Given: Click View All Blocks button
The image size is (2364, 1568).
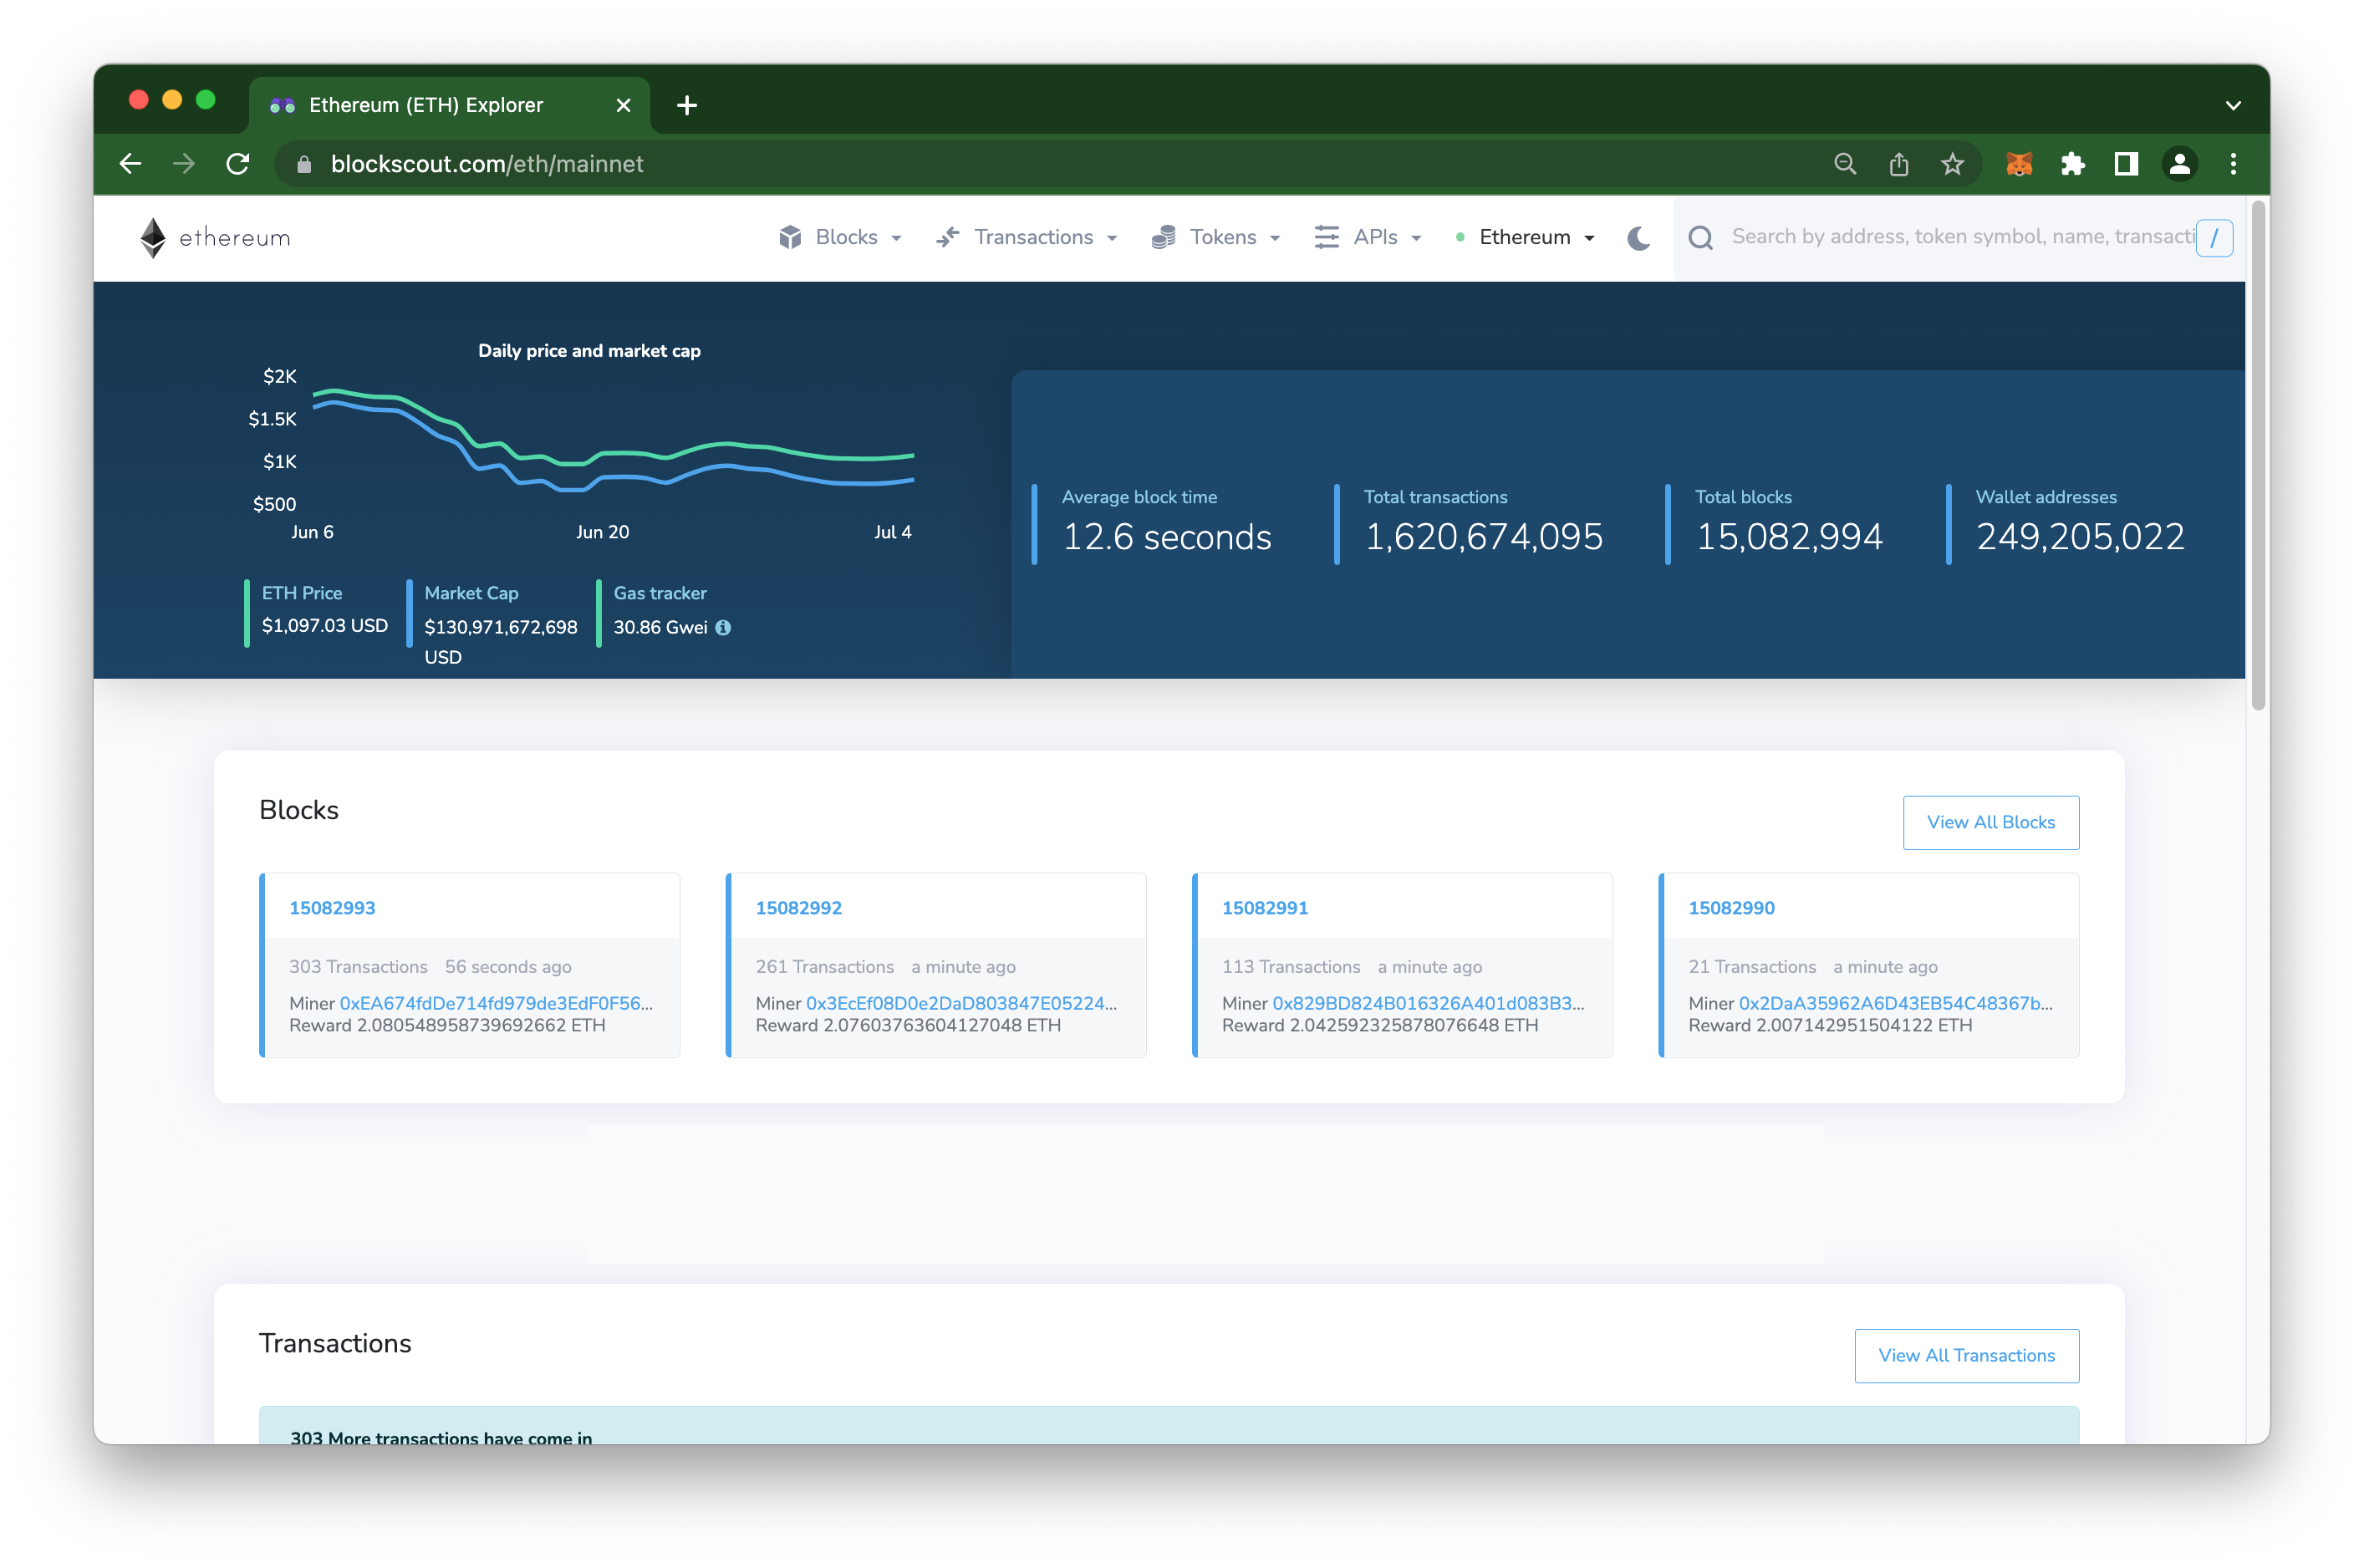Looking at the screenshot, I should coord(1990,822).
